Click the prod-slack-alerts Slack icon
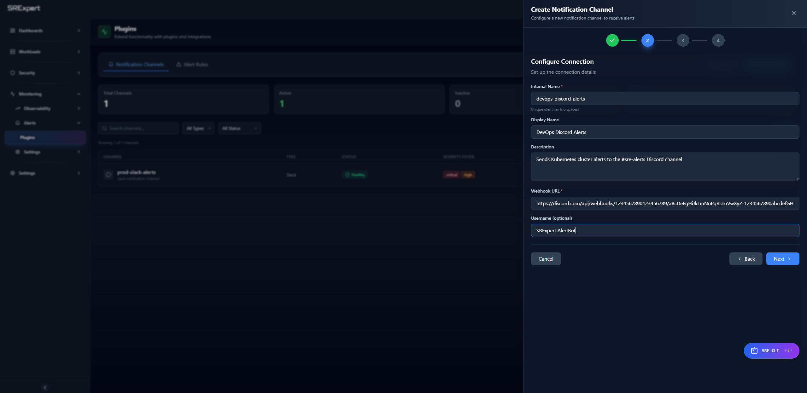 pos(108,175)
